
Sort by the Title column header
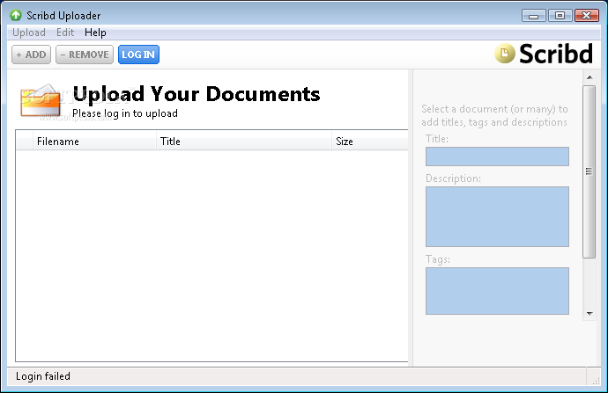click(244, 142)
